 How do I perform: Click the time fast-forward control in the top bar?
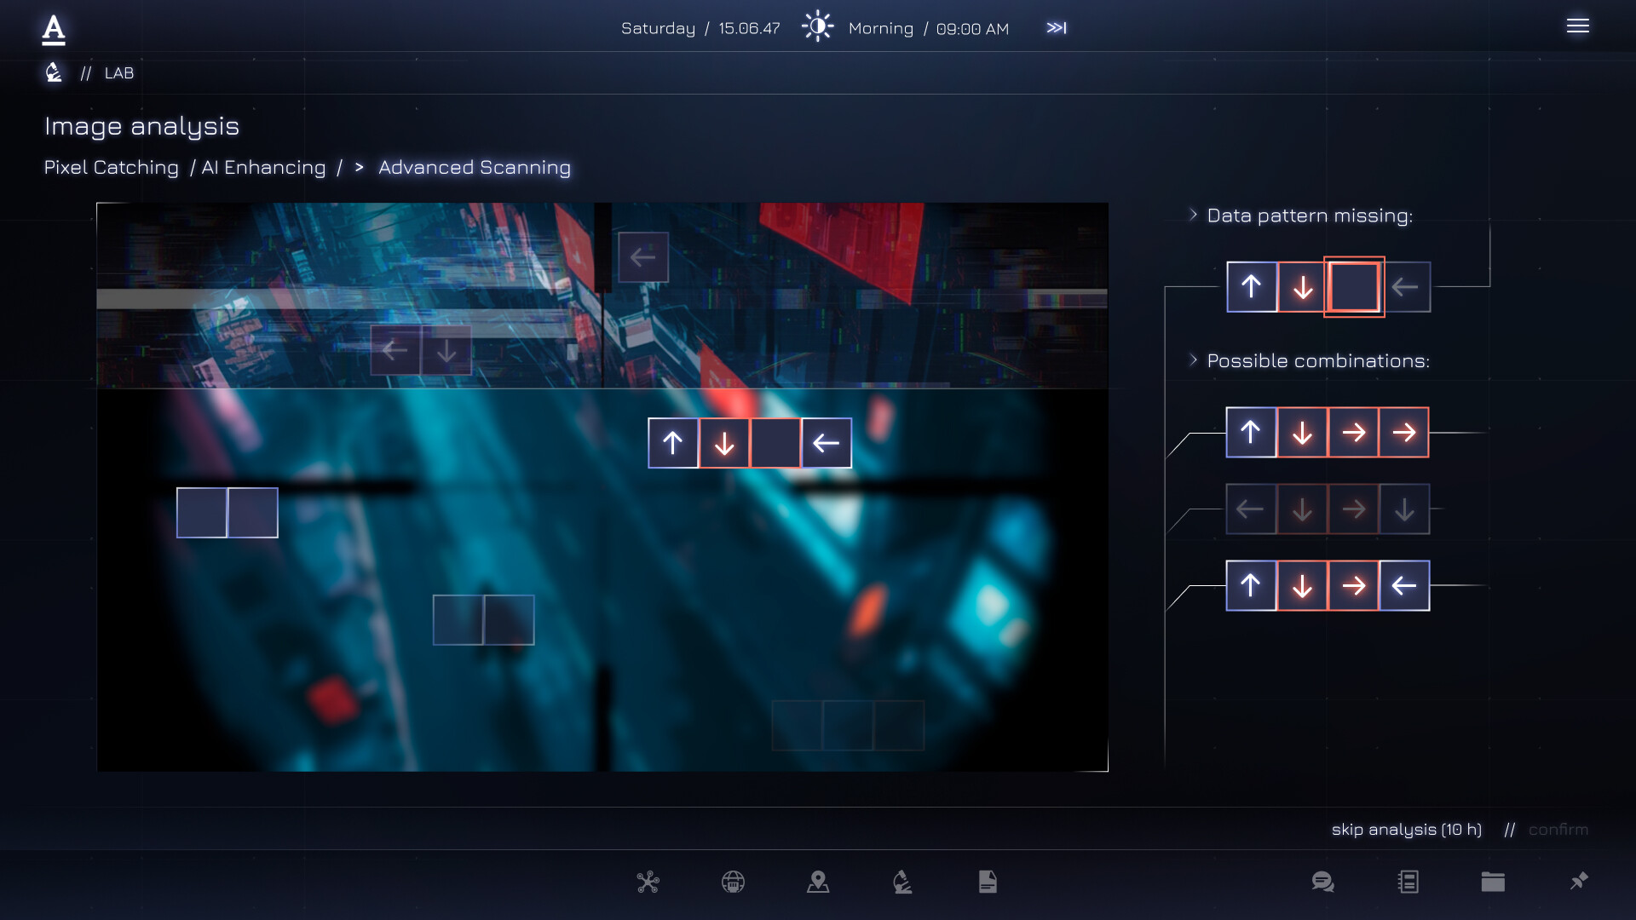click(1057, 27)
